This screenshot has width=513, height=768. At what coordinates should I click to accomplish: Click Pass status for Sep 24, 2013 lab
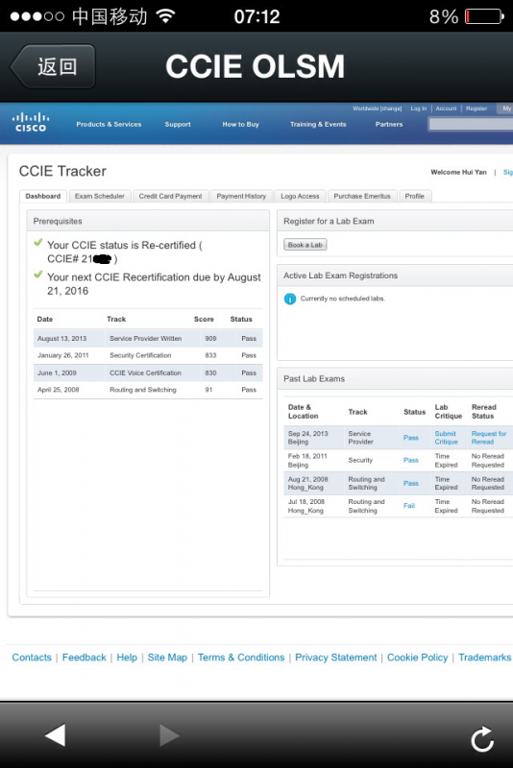(x=410, y=438)
